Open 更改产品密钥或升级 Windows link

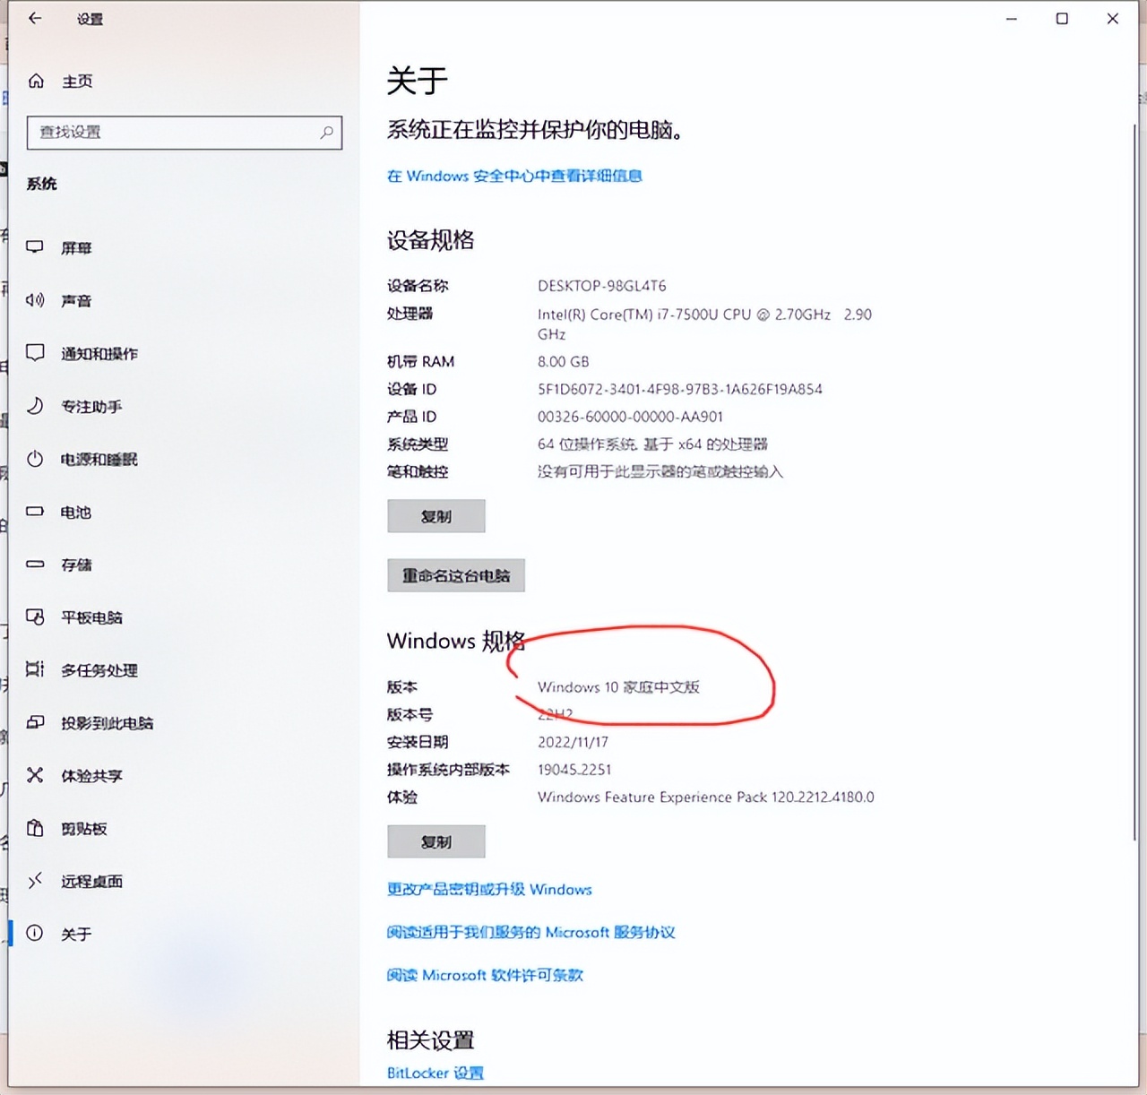(x=488, y=890)
